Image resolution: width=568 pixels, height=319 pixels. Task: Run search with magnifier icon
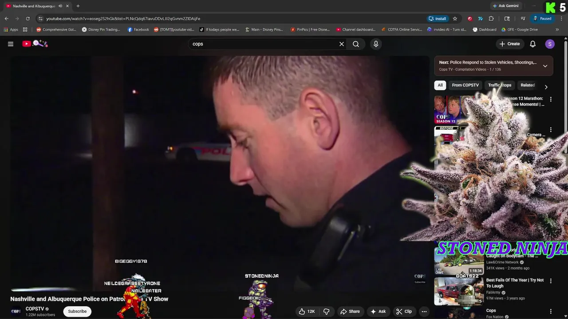(x=356, y=44)
